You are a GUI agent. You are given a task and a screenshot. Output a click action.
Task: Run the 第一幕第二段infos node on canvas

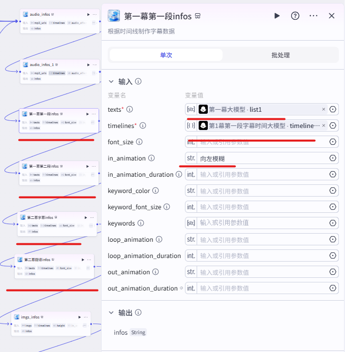point(87,166)
